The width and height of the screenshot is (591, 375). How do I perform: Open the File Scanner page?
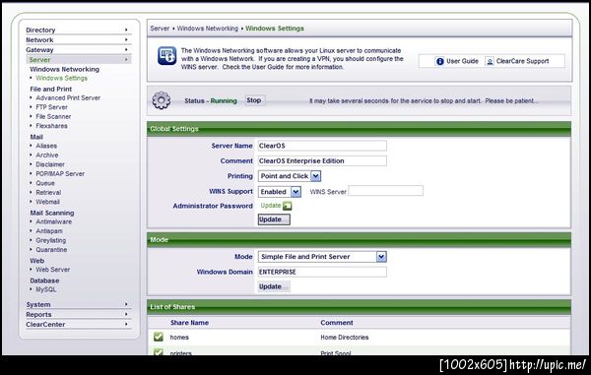(x=53, y=116)
